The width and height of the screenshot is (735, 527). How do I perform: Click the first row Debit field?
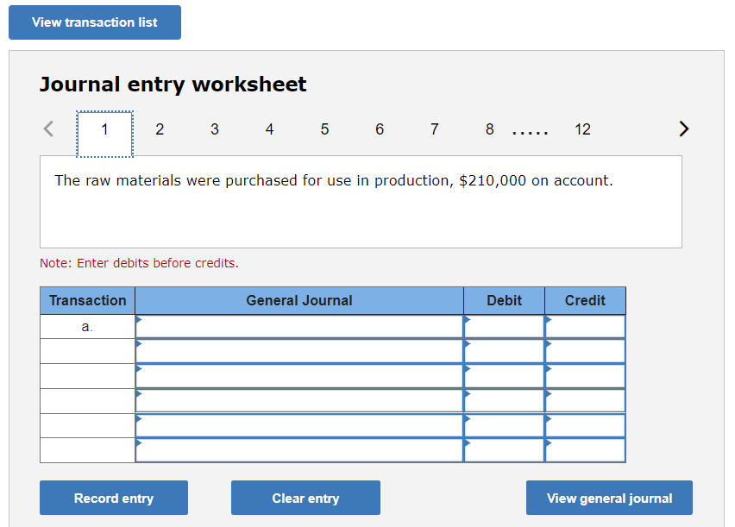pos(504,327)
